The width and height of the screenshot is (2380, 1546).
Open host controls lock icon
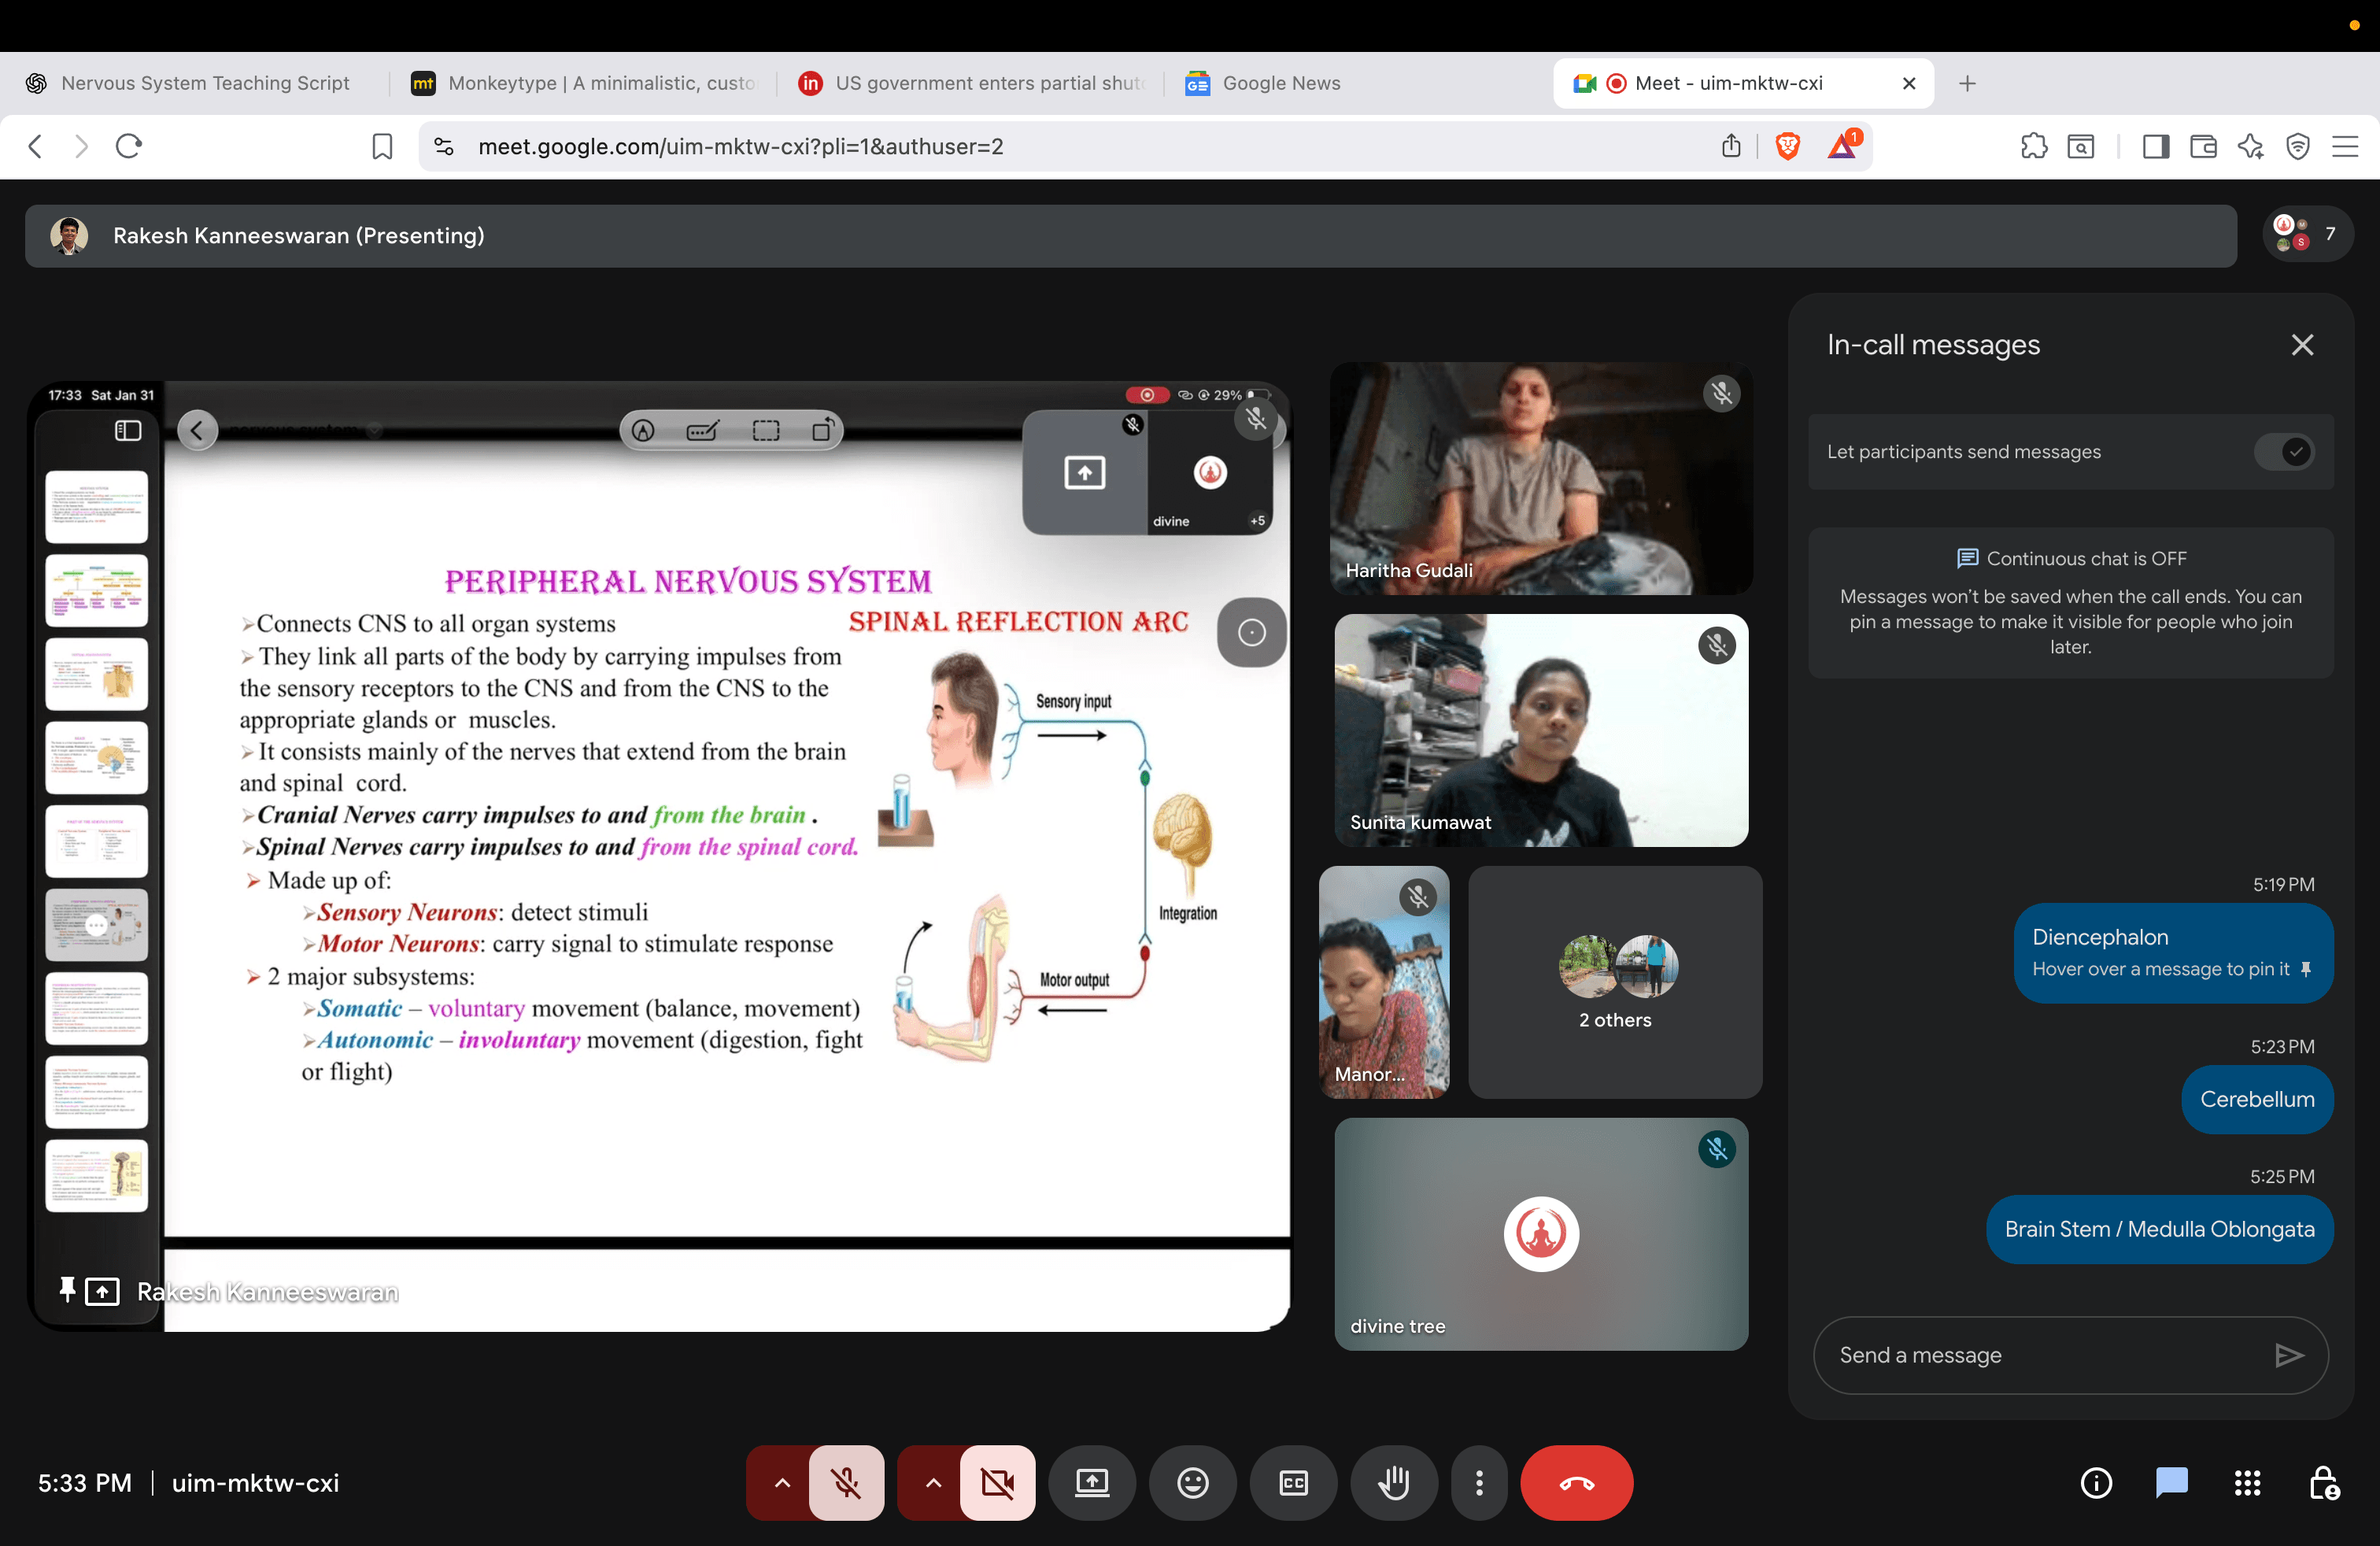click(x=2323, y=1482)
